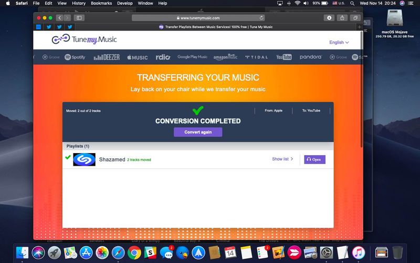Open the Wi-Fi status menu
Viewport: 420px width, 263px height.
(297, 3)
